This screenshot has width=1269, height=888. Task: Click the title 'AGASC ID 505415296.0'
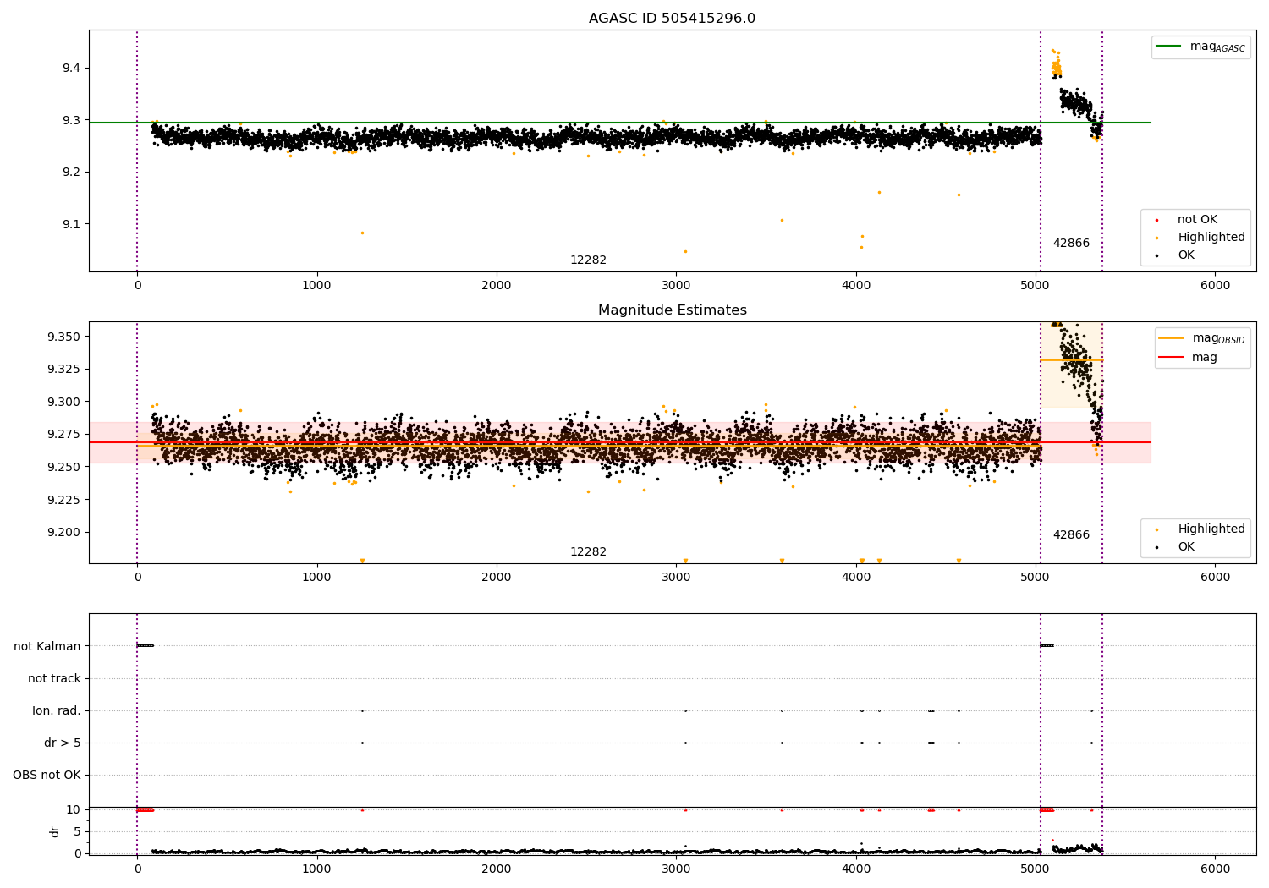(x=672, y=19)
